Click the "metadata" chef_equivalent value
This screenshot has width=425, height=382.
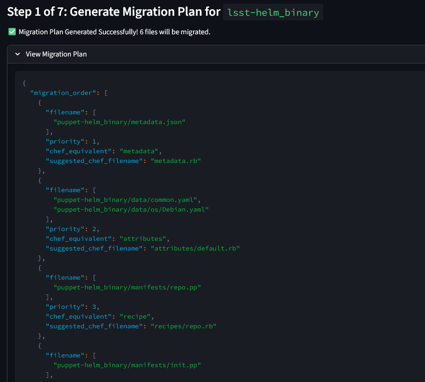[x=140, y=151]
